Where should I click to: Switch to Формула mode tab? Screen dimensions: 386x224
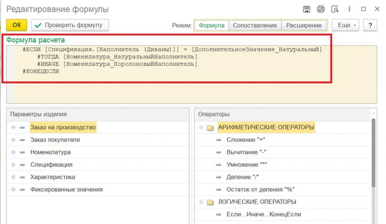pos(212,25)
